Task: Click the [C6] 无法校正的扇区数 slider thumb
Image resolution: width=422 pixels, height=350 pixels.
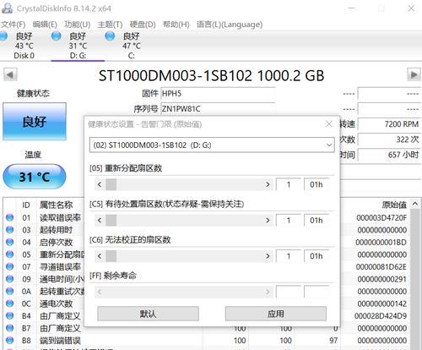Action: pos(111,256)
